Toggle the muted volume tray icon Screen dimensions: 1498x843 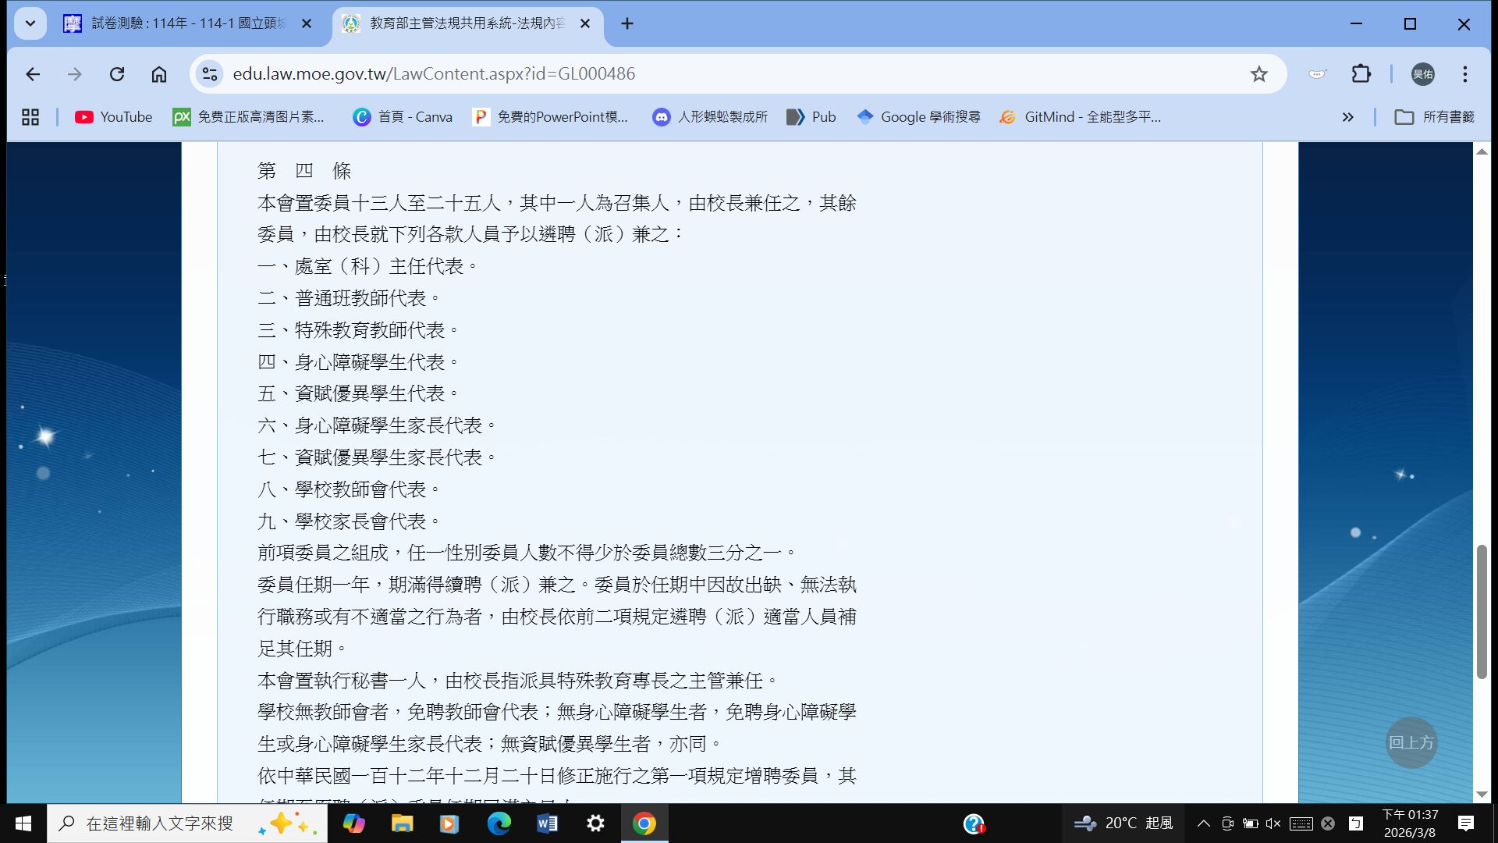(x=1273, y=823)
